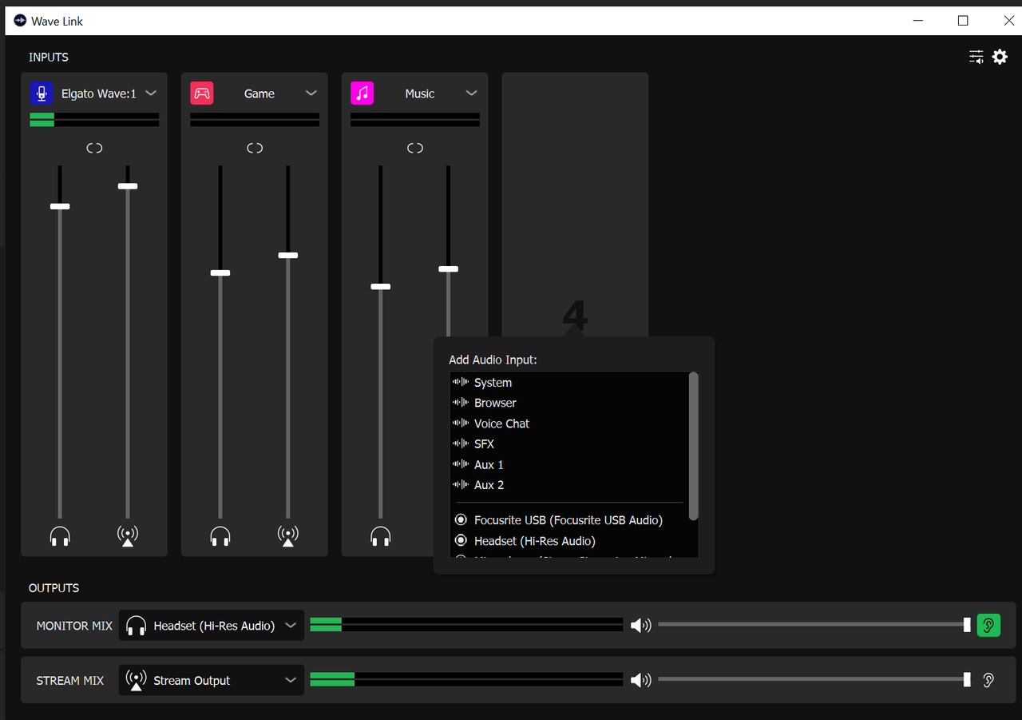
Task: Click the Music stream fader handle
Action: 449,269
